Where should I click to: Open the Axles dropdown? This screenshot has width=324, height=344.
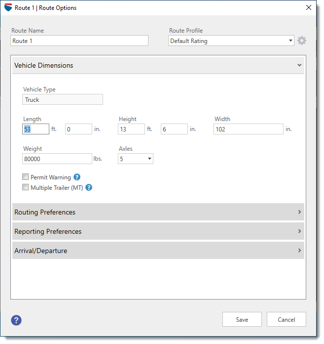point(136,159)
